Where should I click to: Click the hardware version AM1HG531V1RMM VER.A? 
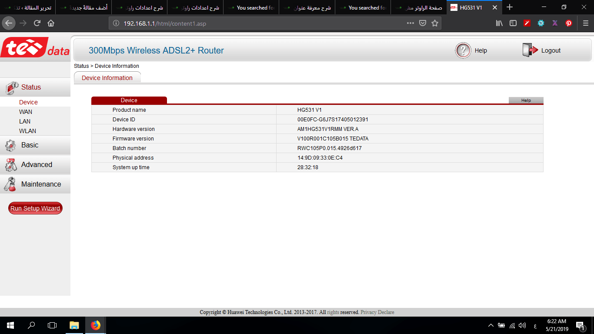tap(328, 129)
